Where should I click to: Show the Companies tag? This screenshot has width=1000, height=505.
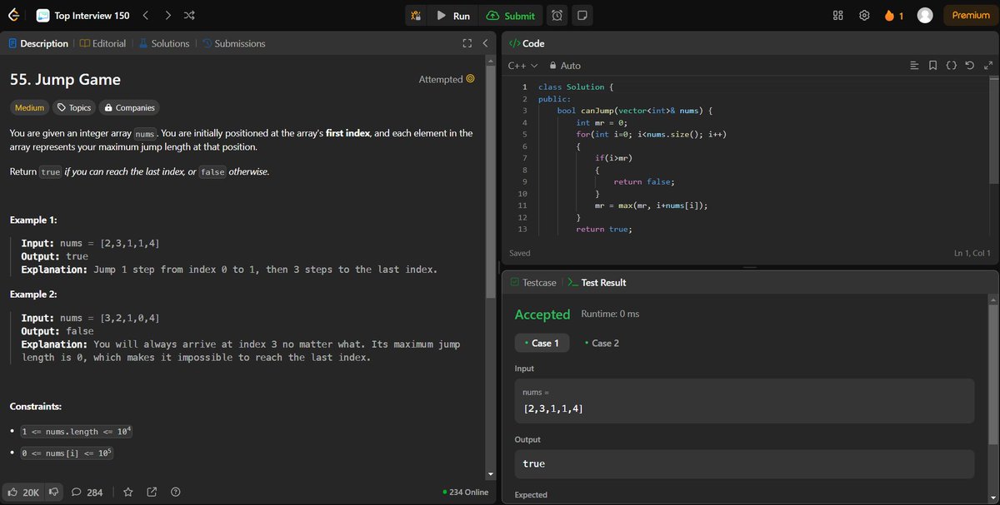tap(128, 107)
